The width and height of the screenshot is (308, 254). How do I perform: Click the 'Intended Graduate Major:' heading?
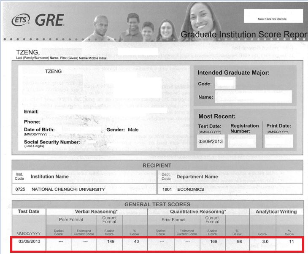tap(233, 73)
